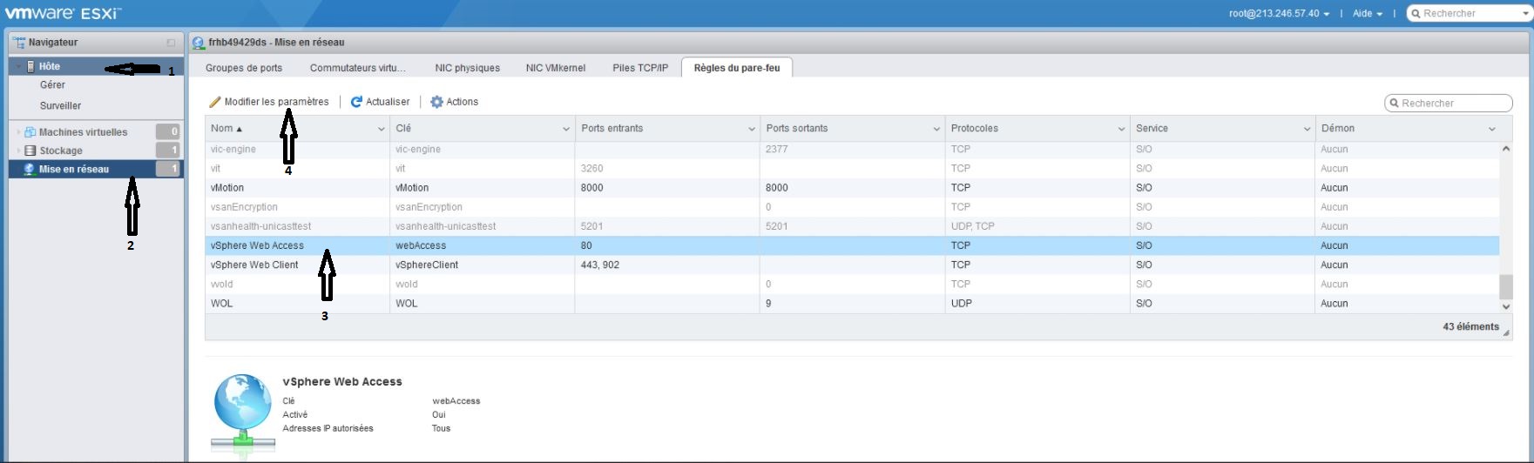
Task: Select the vic-engine rule row
Action: click(x=852, y=150)
